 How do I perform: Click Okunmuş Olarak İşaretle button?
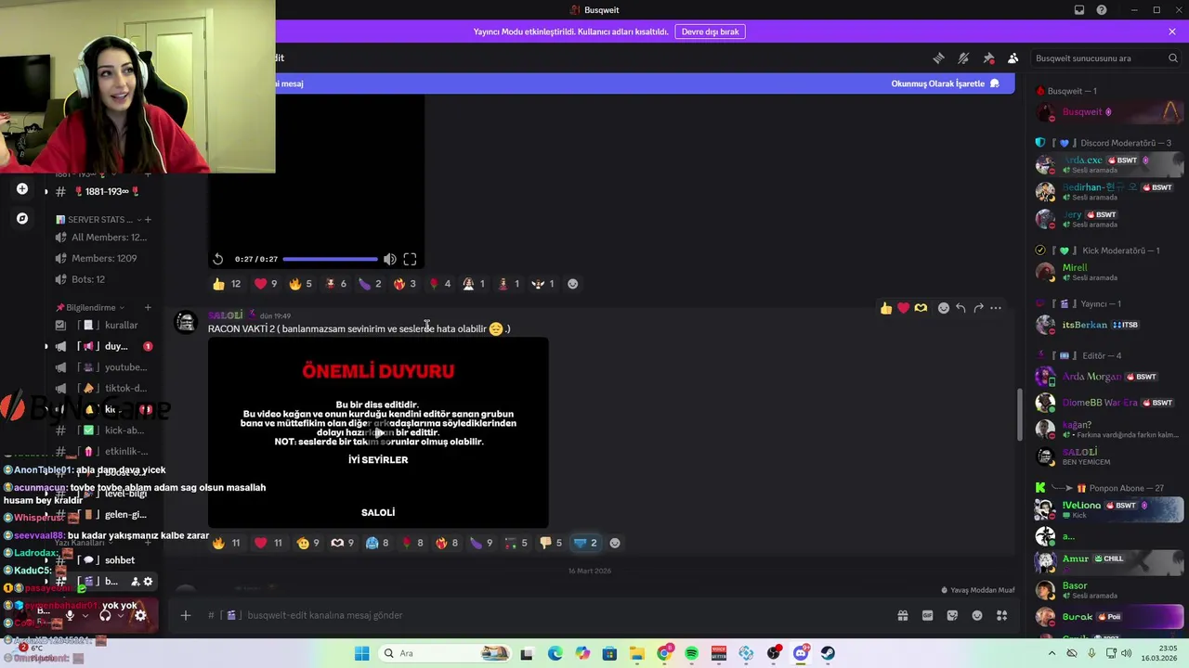click(945, 83)
